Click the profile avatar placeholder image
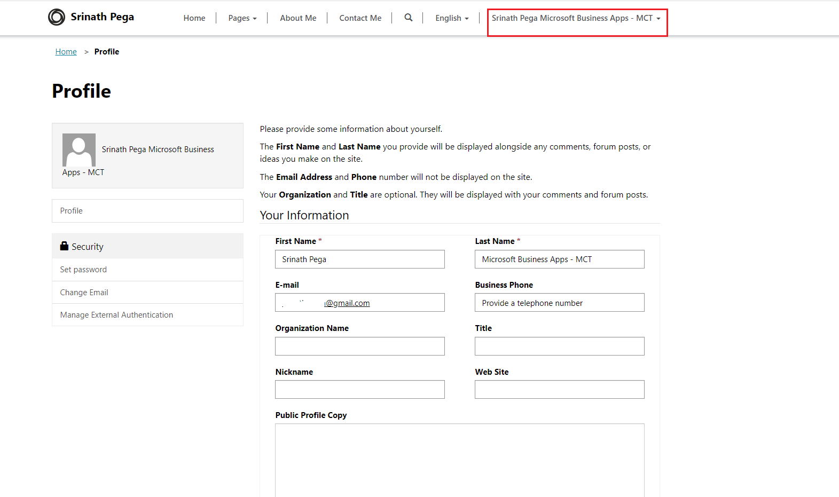The width and height of the screenshot is (839, 497). [79, 150]
